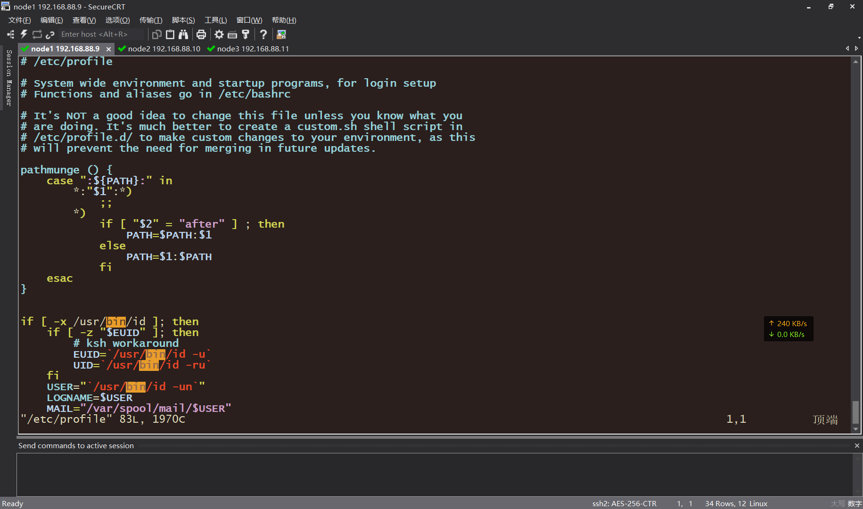The height and width of the screenshot is (509, 863).
Task: Click the pathmunge () { line
Action: [x=66, y=170]
